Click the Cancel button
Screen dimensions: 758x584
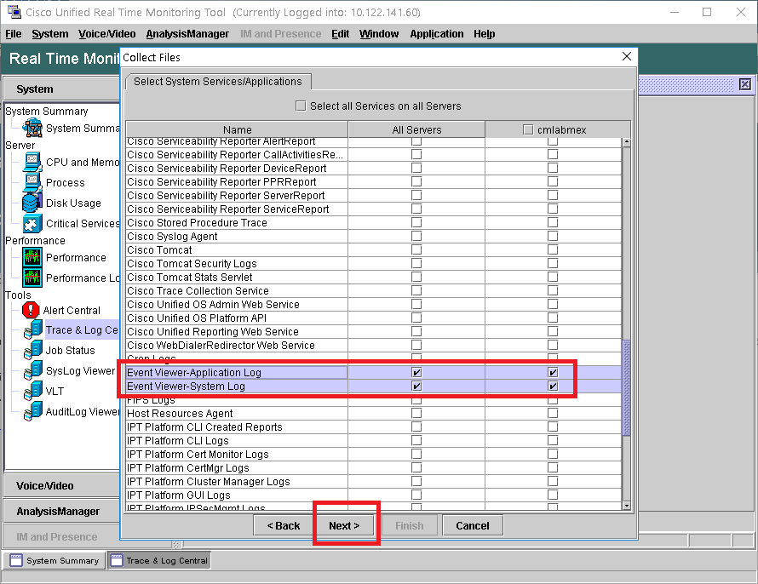click(473, 525)
